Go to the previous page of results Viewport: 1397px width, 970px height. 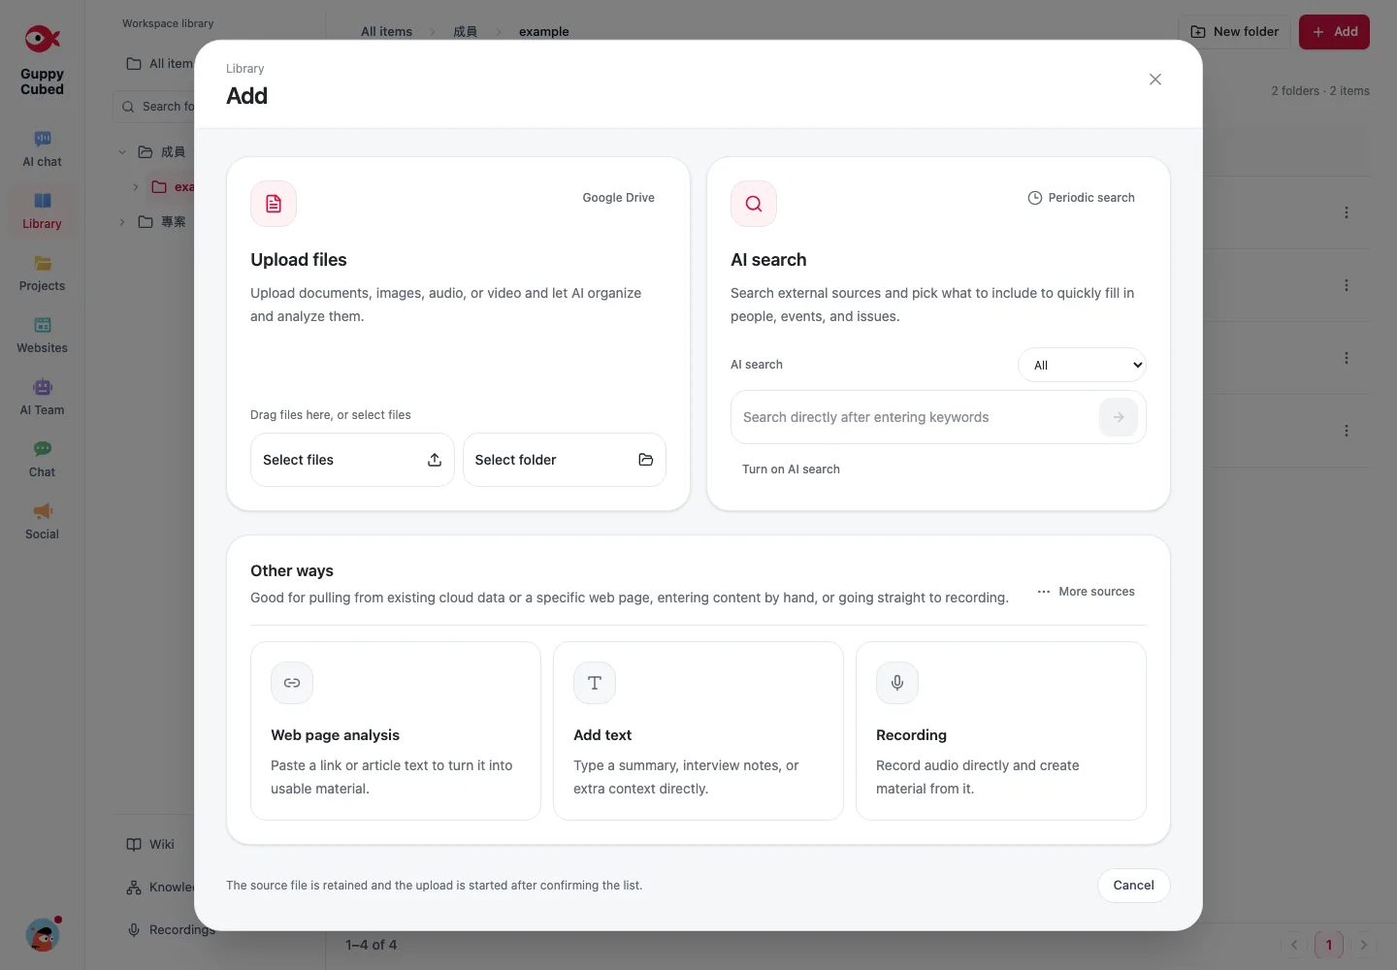(1294, 945)
